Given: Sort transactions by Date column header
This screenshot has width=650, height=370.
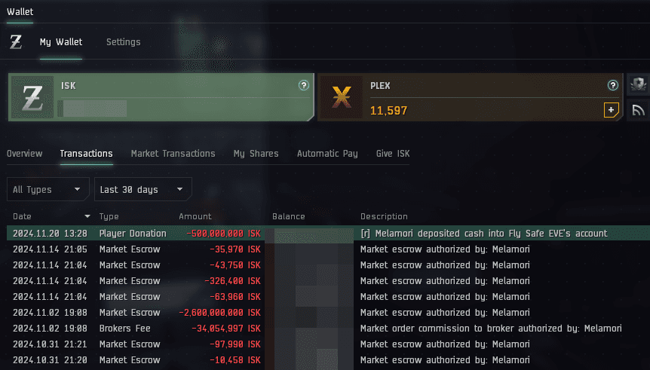Looking at the screenshot, I should click(23, 217).
